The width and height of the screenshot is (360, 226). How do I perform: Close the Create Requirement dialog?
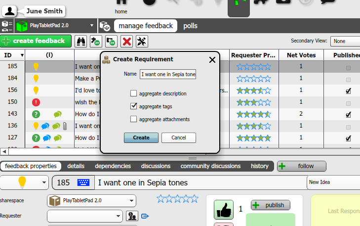click(212, 60)
